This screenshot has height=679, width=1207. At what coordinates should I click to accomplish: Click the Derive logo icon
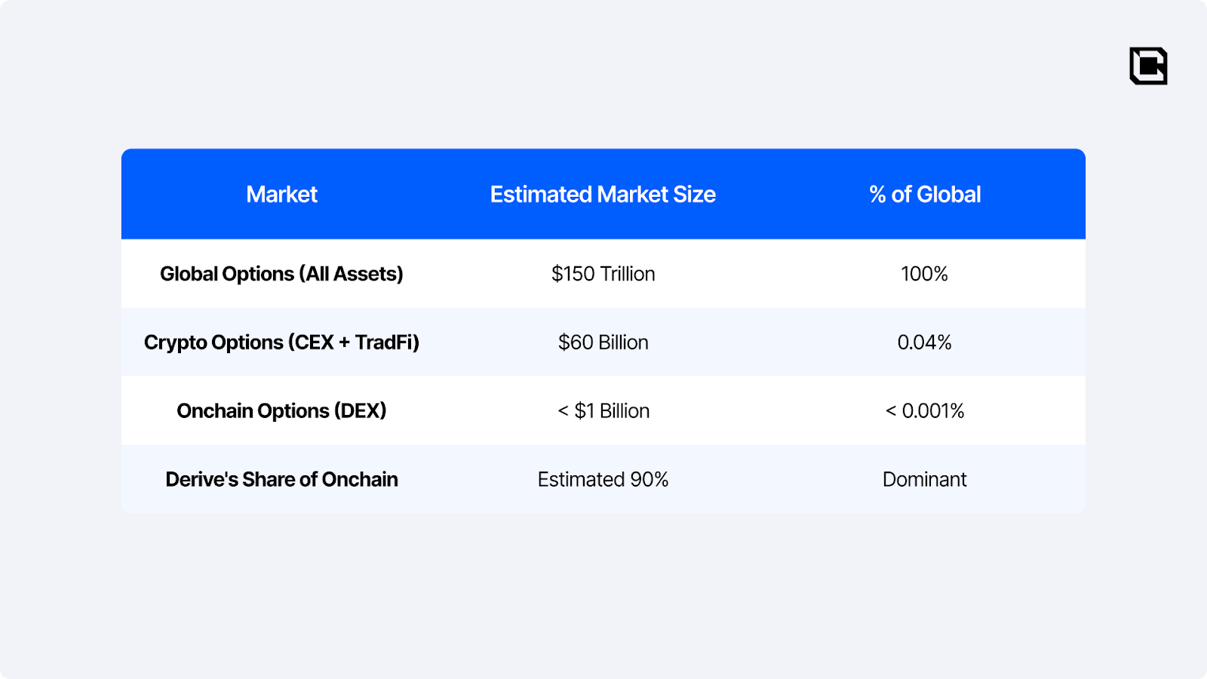1148,66
